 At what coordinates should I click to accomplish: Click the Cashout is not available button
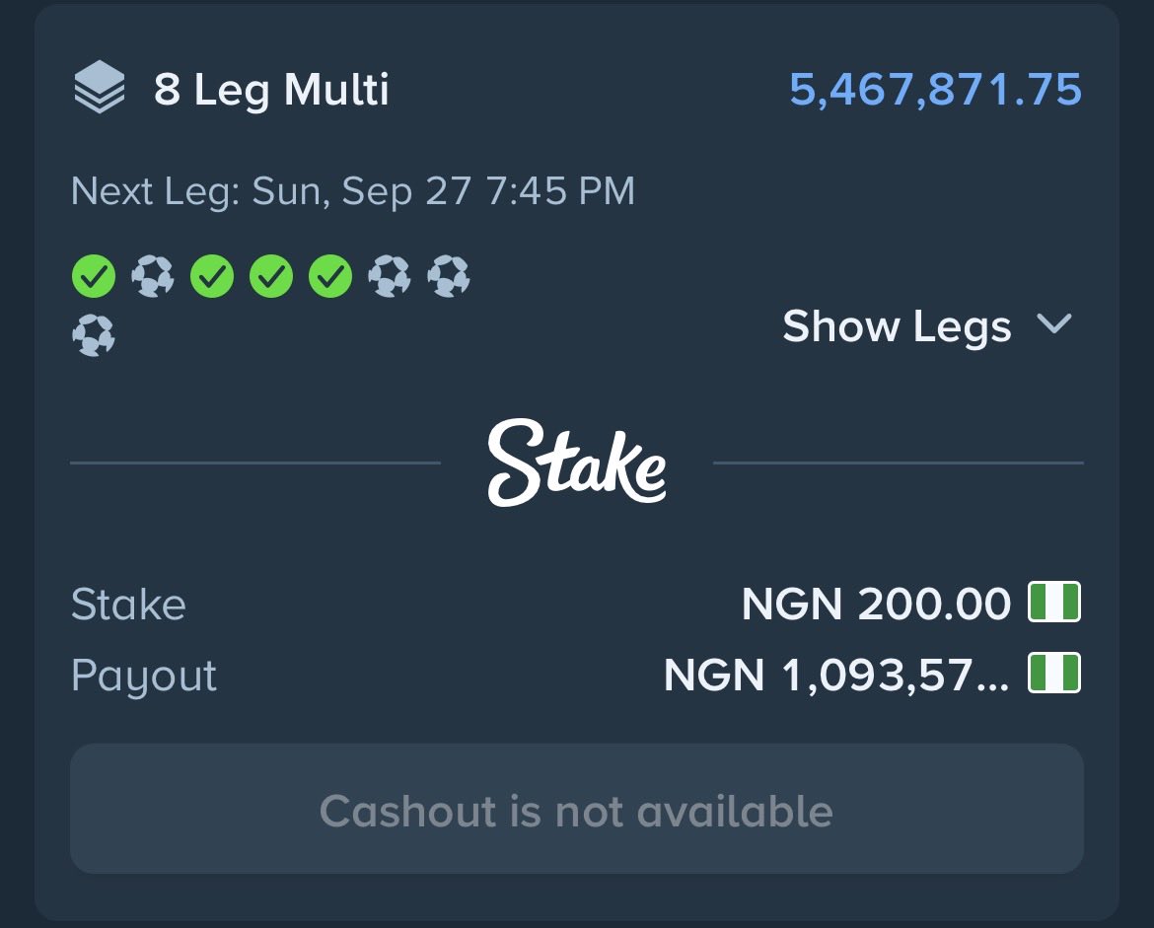[577, 809]
